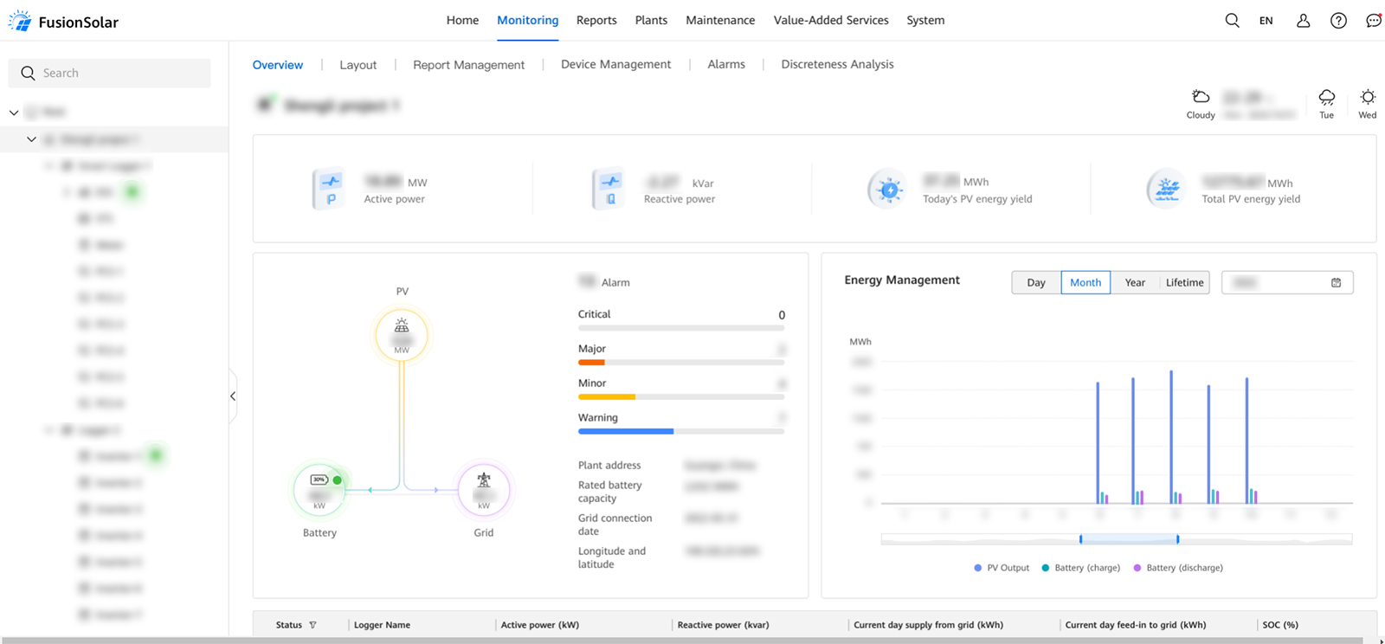
Task: Click the Active power icon
Action: tap(330, 189)
